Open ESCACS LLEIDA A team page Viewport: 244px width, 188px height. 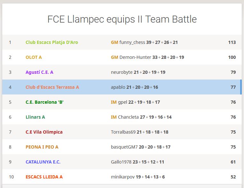click(x=44, y=177)
